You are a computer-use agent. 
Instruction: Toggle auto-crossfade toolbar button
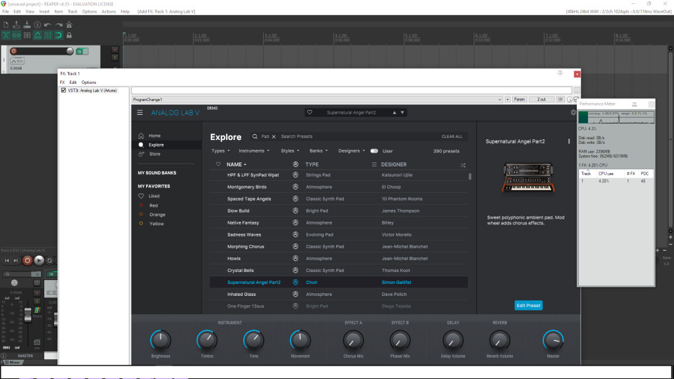point(6,35)
